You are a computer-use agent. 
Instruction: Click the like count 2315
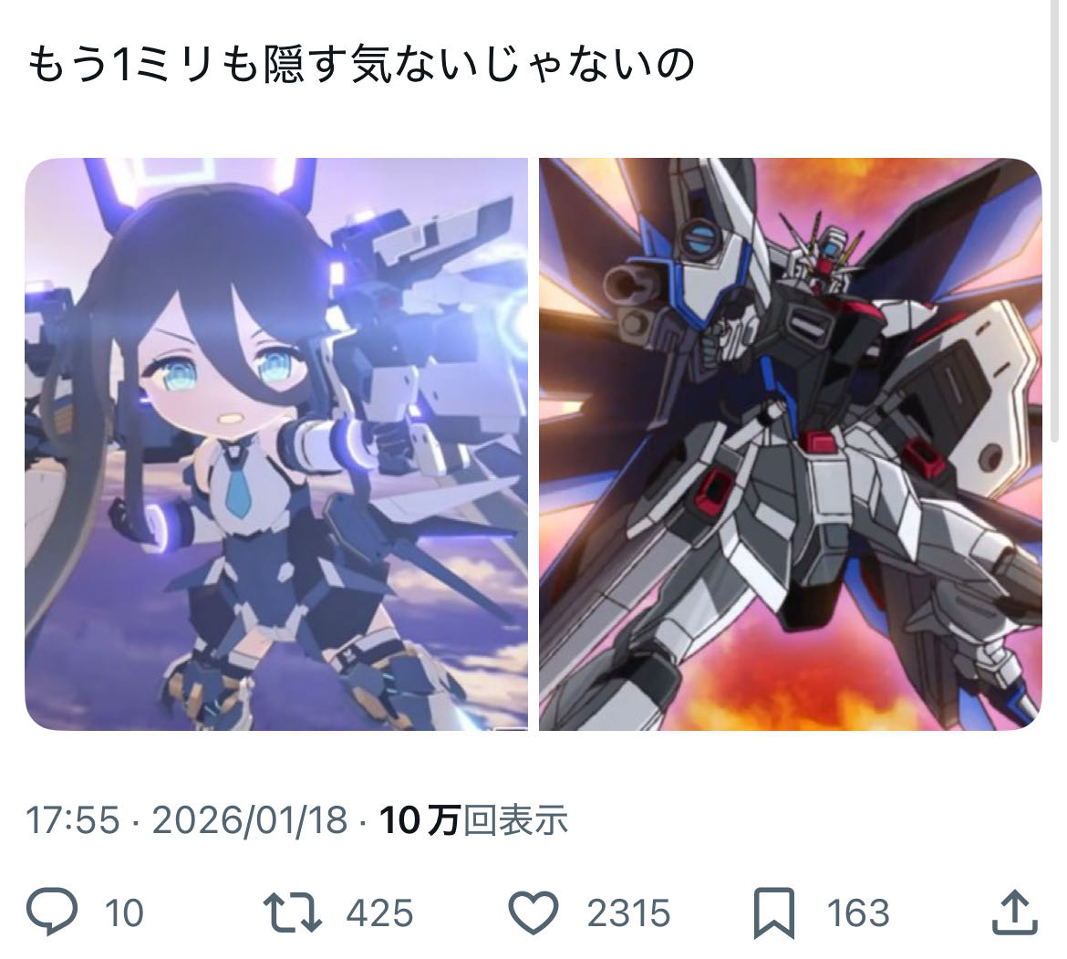628,912
